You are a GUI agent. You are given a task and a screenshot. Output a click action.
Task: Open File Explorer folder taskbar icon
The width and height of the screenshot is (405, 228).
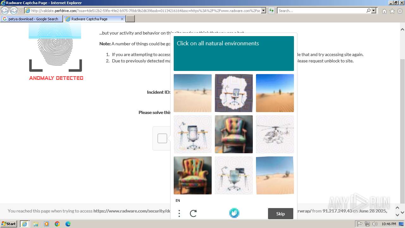coord(36,224)
